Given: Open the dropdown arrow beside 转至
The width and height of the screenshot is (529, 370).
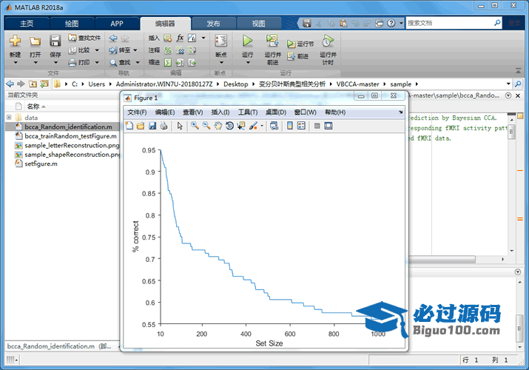Looking at the screenshot, I should pyautogui.click(x=135, y=50).
